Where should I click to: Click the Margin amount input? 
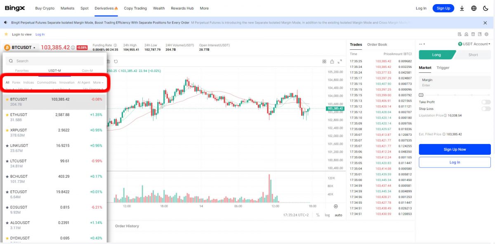pos(455,82)
